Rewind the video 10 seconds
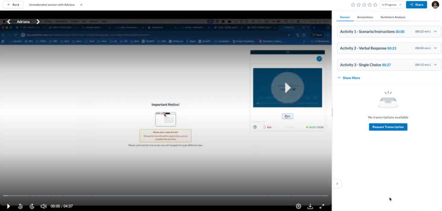The height and width of the screenshot is (211, 442). click(20, 206)
